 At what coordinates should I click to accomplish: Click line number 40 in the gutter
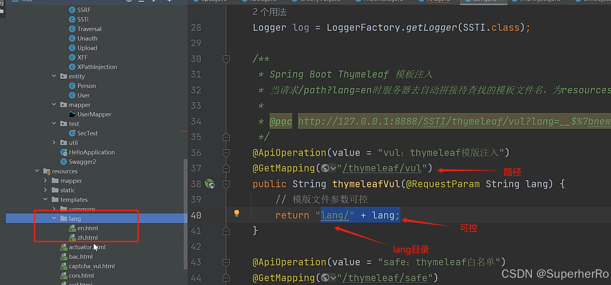196,215
